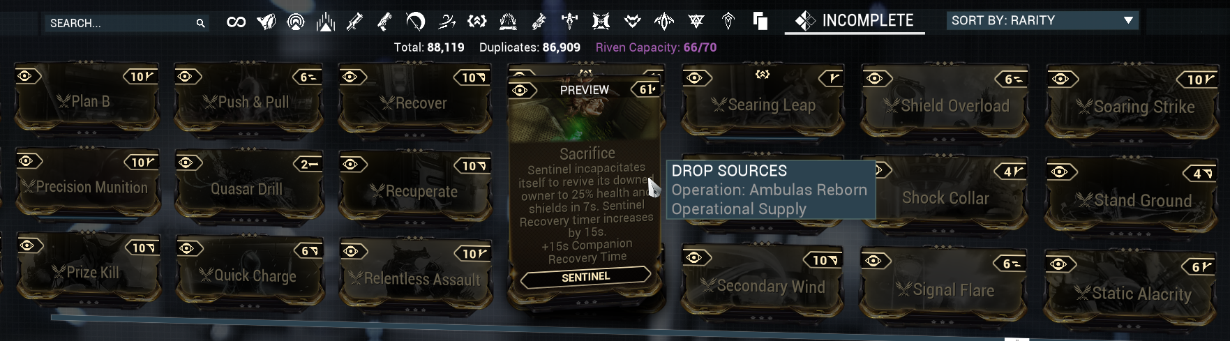Screen dimensions: 1230x341
Task: Toggle the eye icon on Quasar Drill mod
Action: click(x=187, y=162)
